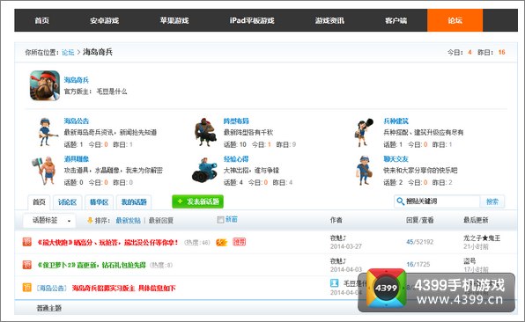This screenshot has width=525, height=322.
Task: Open the 经验心得 board link
Action: tap(236, 159)
